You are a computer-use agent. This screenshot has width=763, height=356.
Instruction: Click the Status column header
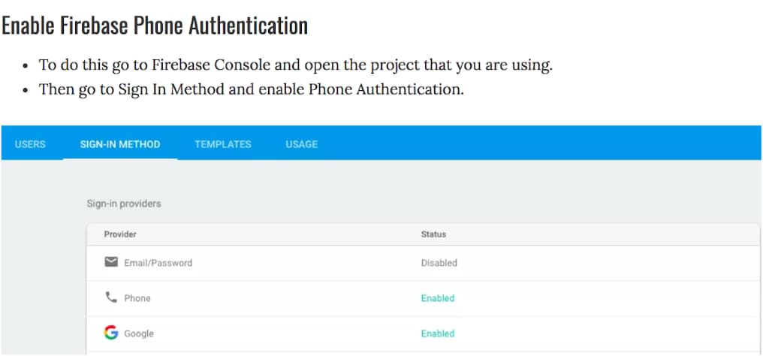point(433,234)
